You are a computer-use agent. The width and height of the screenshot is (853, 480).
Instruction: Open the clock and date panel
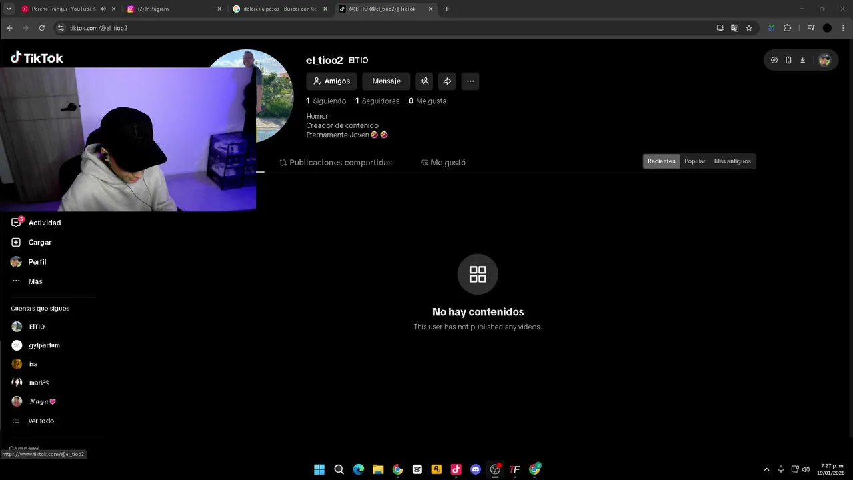click(832, 469)
